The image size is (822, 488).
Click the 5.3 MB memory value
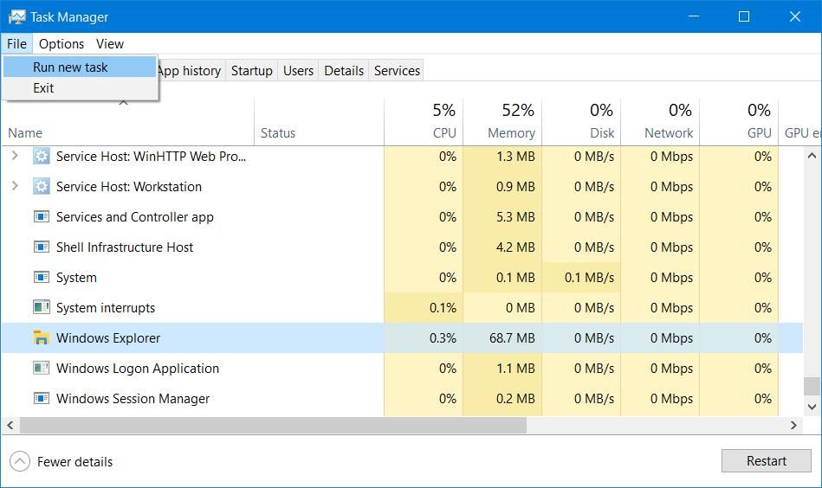tap(515, 217)
